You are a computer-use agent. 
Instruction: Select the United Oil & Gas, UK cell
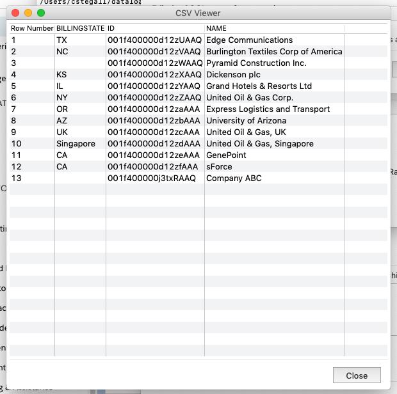tap(274, 132)
